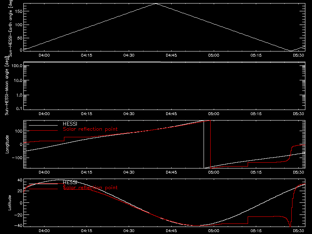Click white vertical HESSI longitude wrap line

(x=204, y=144)
